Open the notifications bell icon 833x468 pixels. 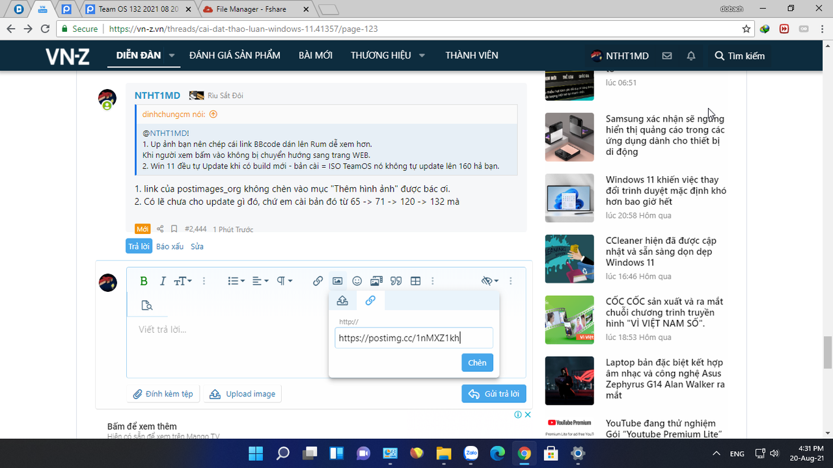(x=691, y=56)
